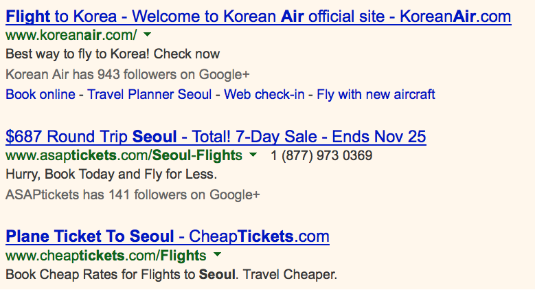Click the www.koreanair.com green URL
The height and width of the screenshot is (290, 535).
(71, 34)
